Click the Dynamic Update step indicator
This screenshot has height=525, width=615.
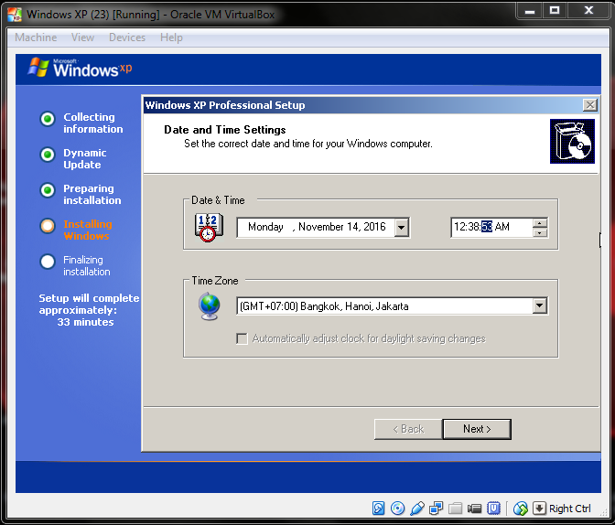pyautogui.click(x=48, y=155)
